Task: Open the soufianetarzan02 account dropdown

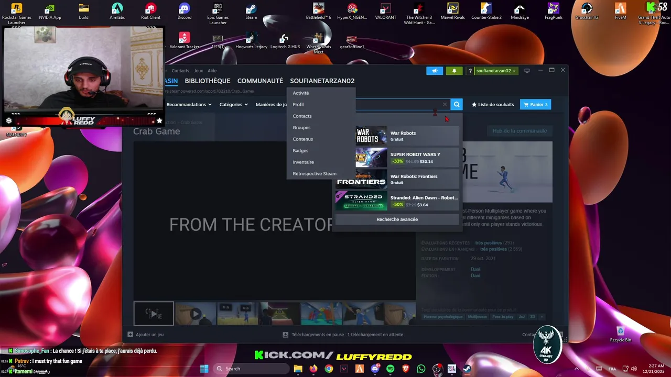Action: tap(496, 71)
